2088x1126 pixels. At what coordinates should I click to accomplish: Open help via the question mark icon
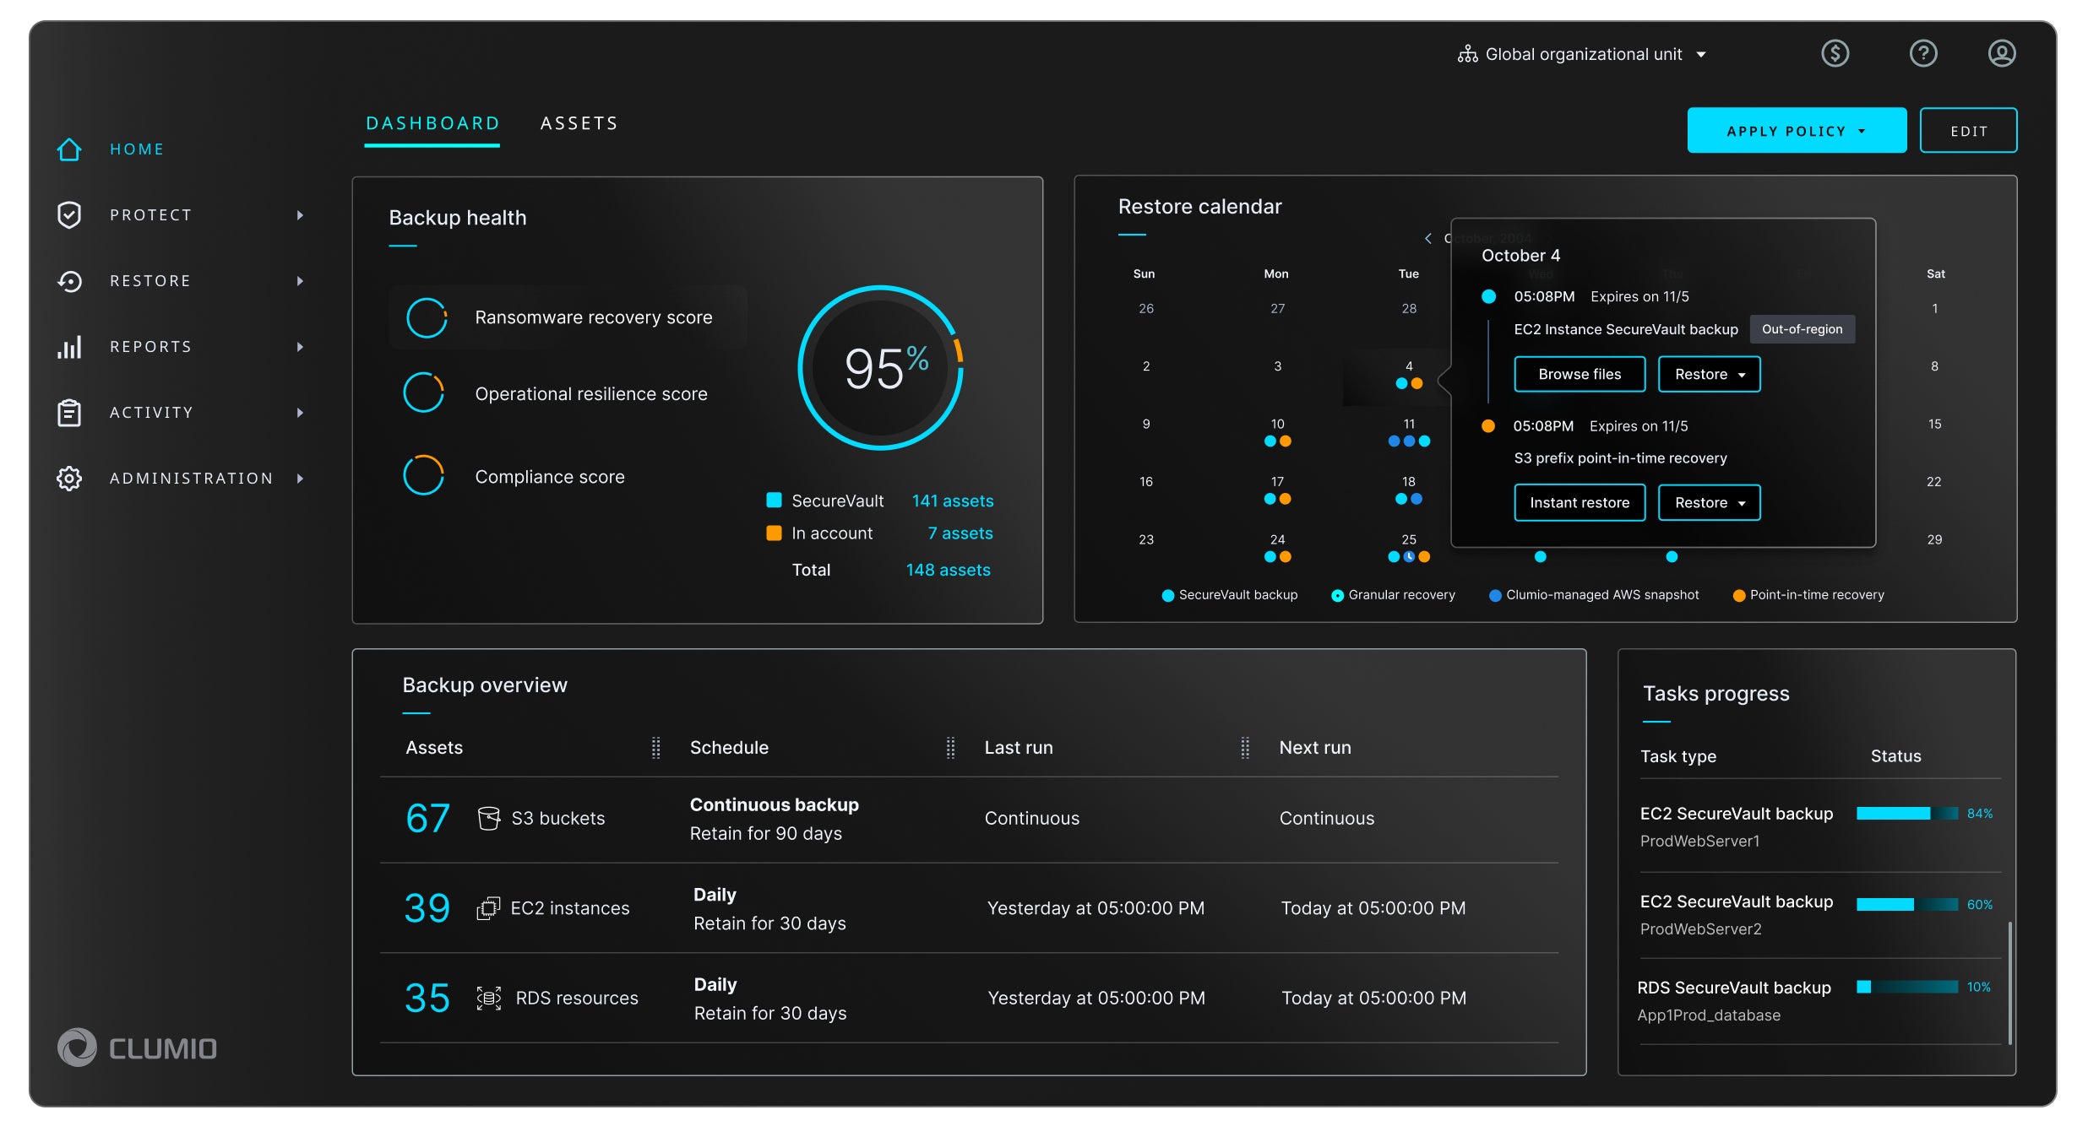[x=1922, y=53]
